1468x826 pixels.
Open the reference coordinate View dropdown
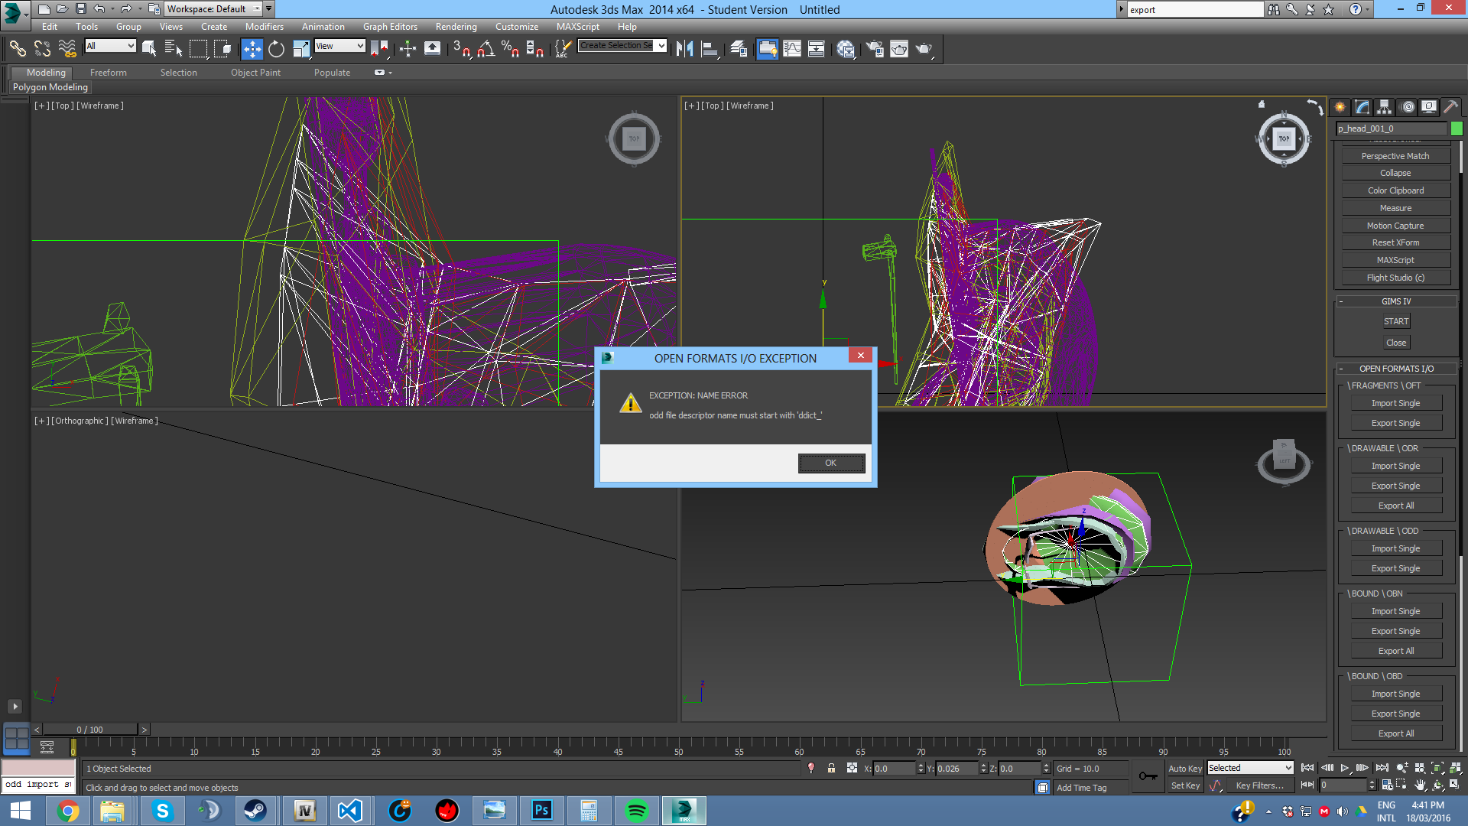click(x=339, y=46)
